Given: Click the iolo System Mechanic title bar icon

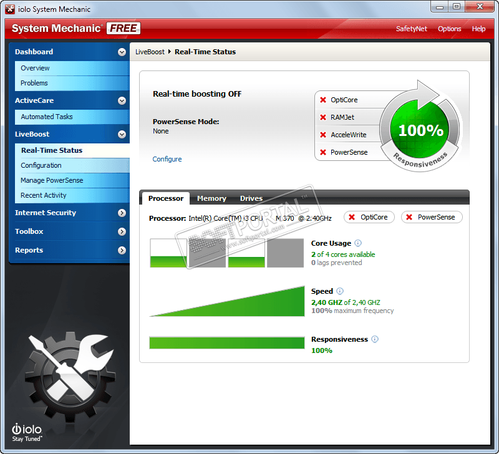Looking at the screenshot, I should (10, 9).
